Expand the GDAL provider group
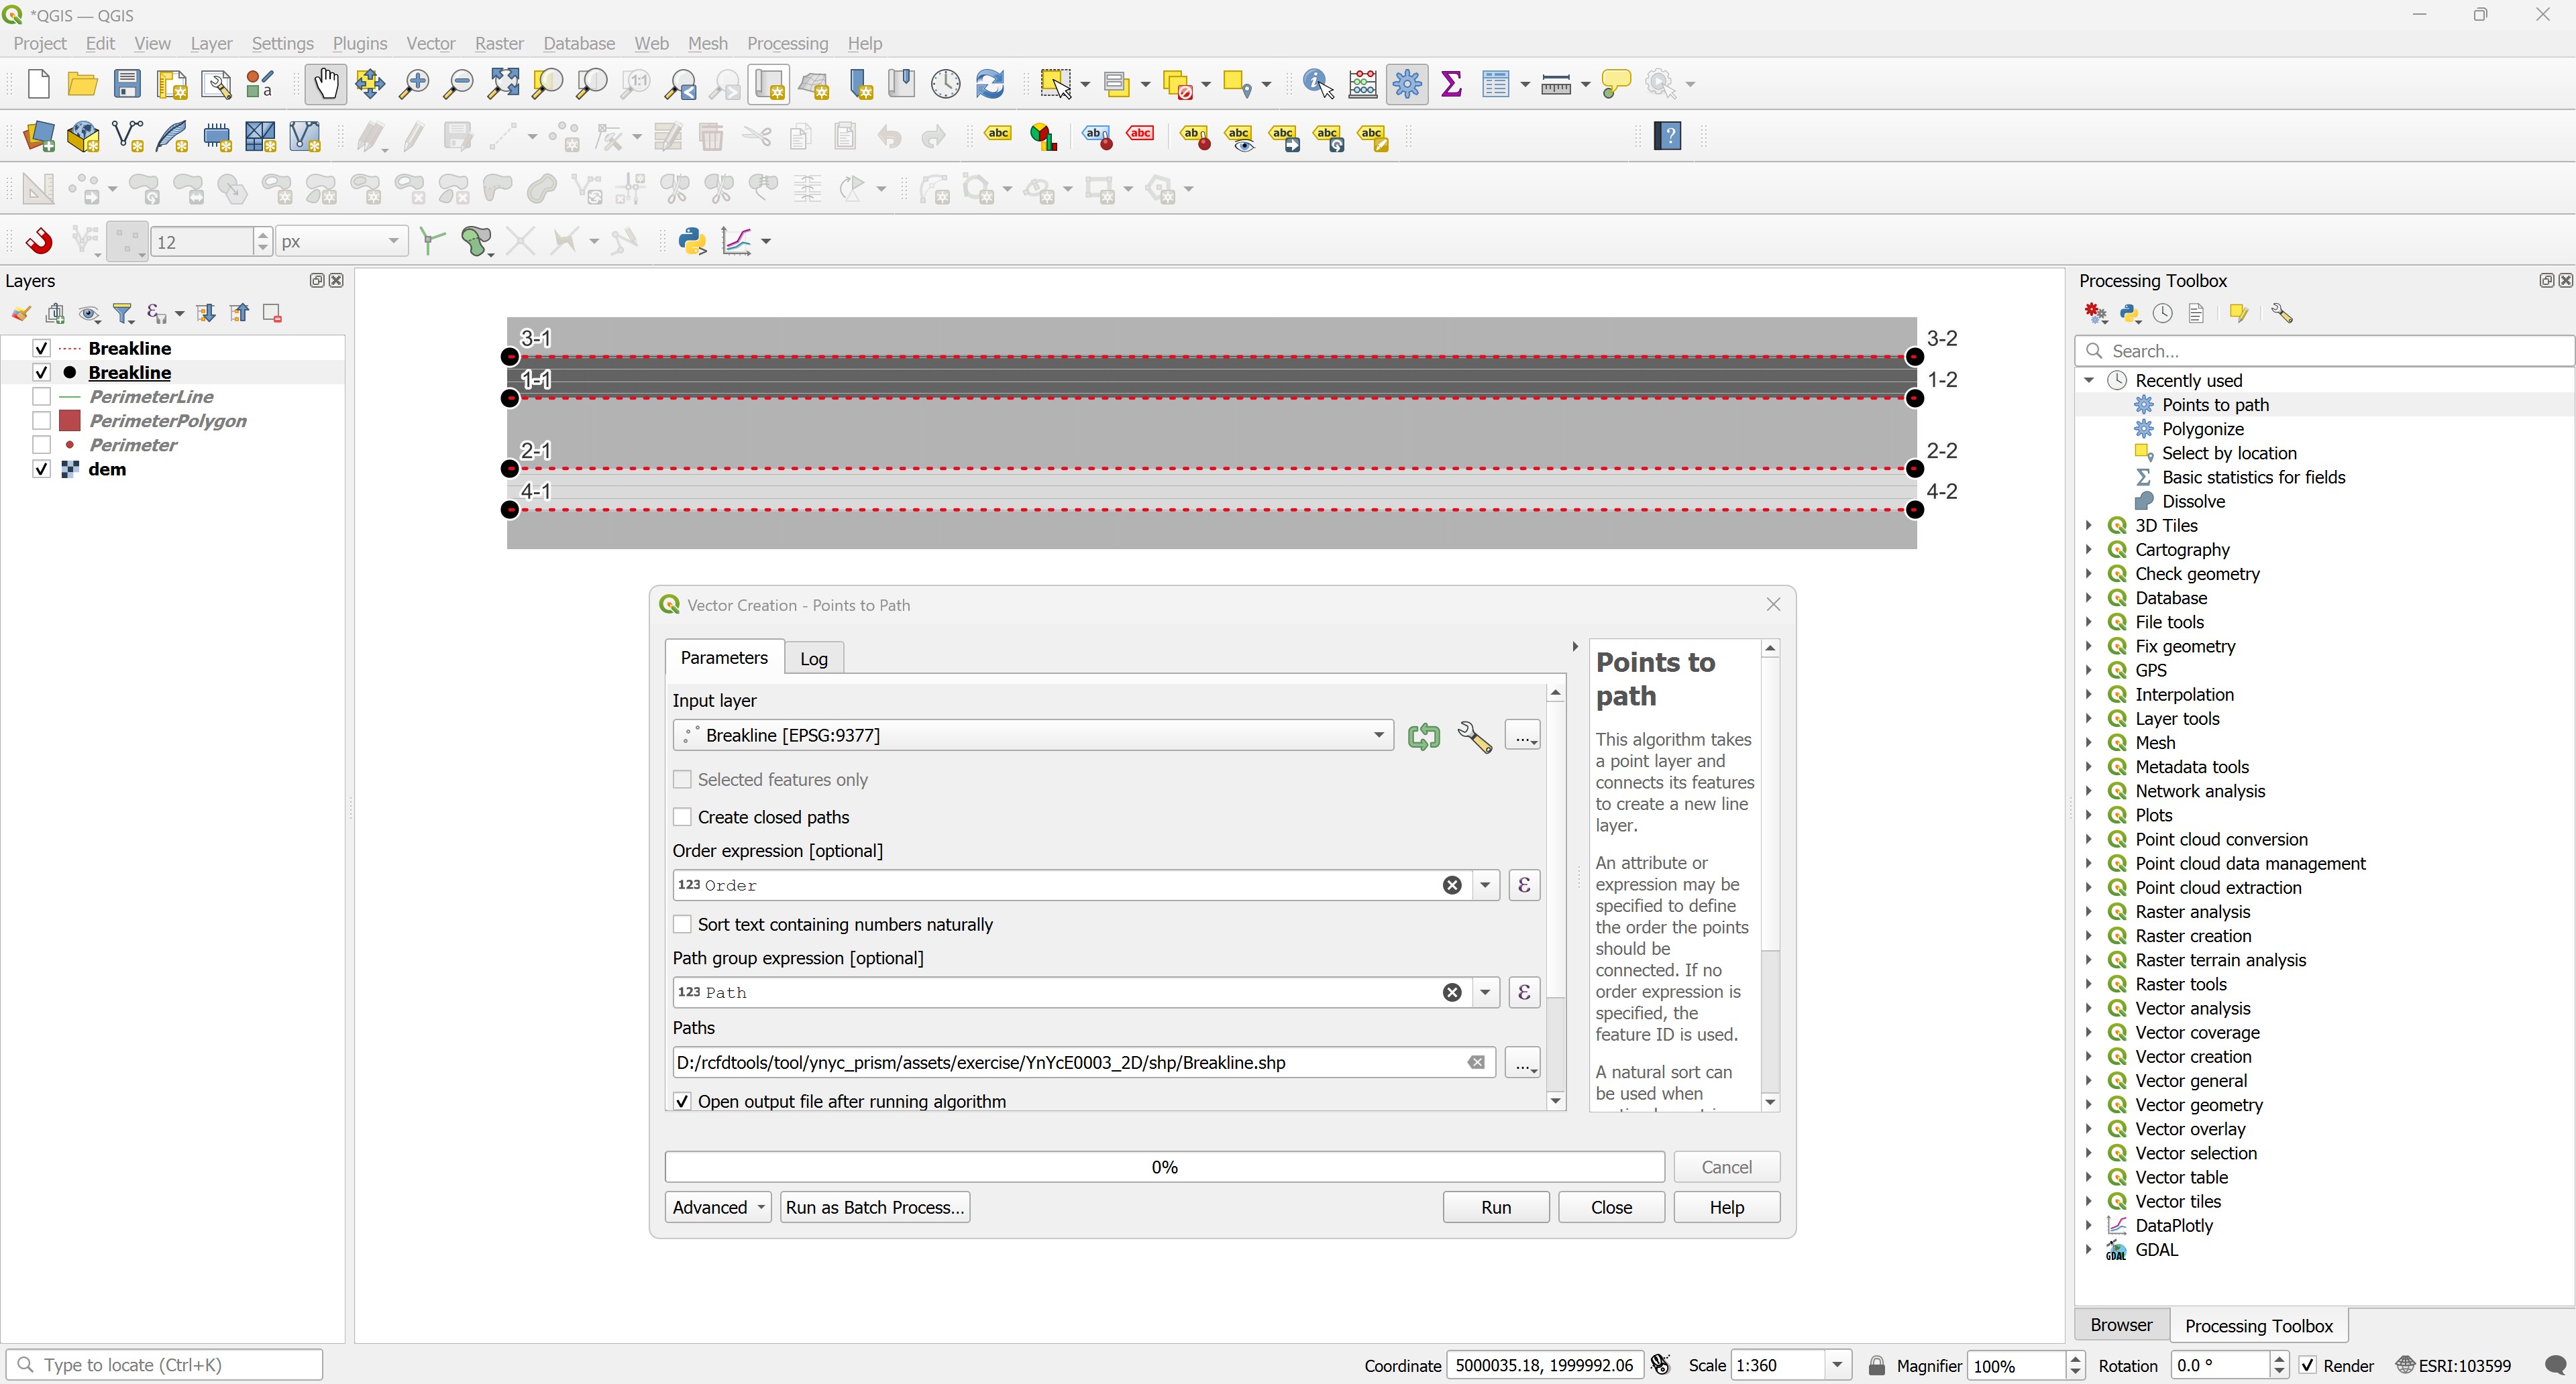2576x1384 pixels. coord(2089,1249)
